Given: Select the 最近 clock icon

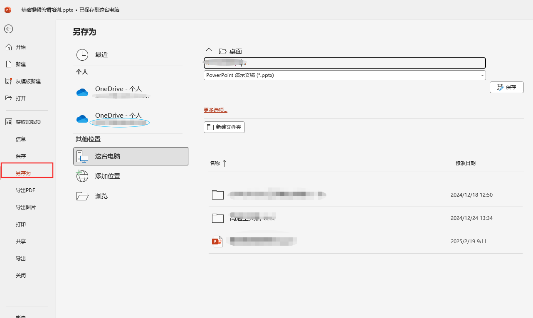Looking at the screenshot, I should 82,55.
